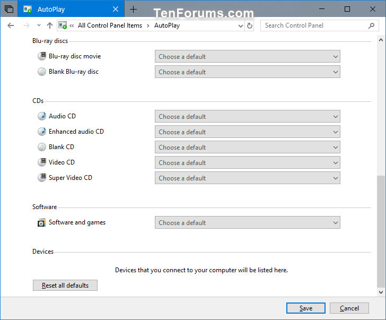Click All Control Panel Items breadcrumb

[110, 25]
